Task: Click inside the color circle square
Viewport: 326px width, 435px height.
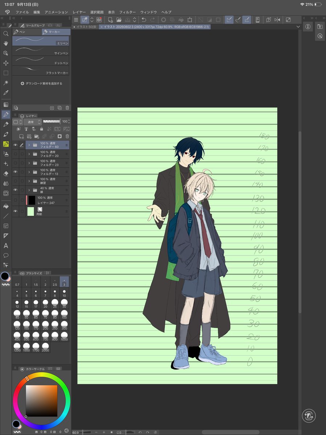Action: [x=41, y=401]
